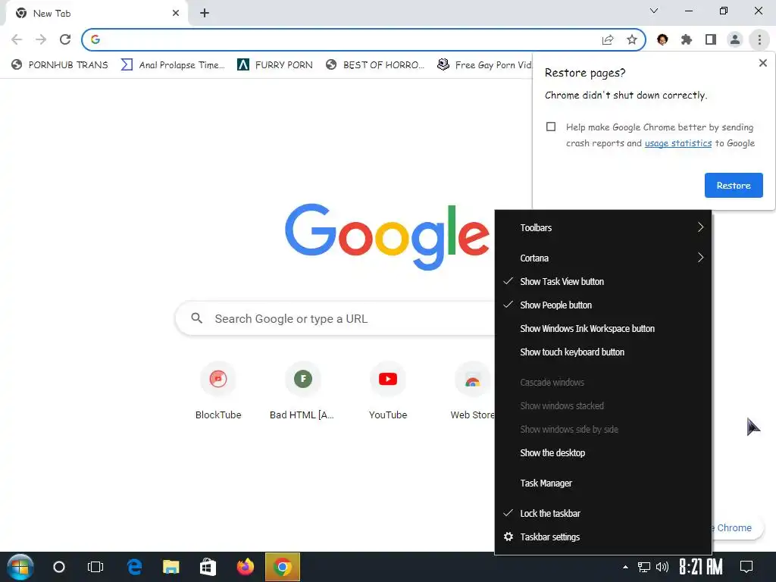The image size is (776, 582).
Task: Go forward using the forward arrow
Action: [41, 39]
